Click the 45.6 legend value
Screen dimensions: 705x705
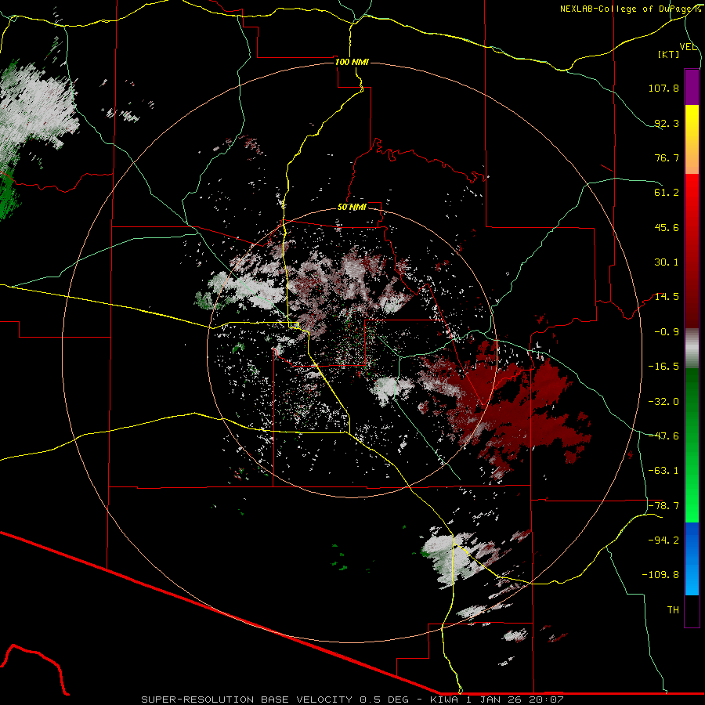(x=667, y=227)
